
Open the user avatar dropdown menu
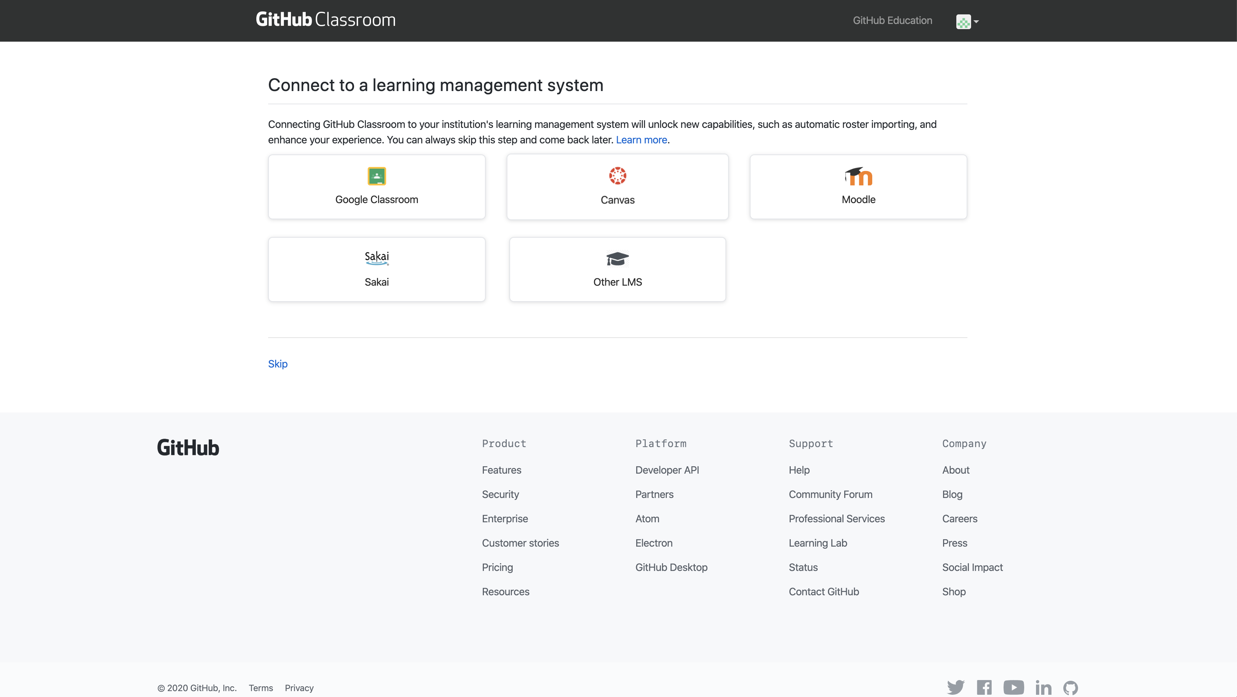pos(967,21)
